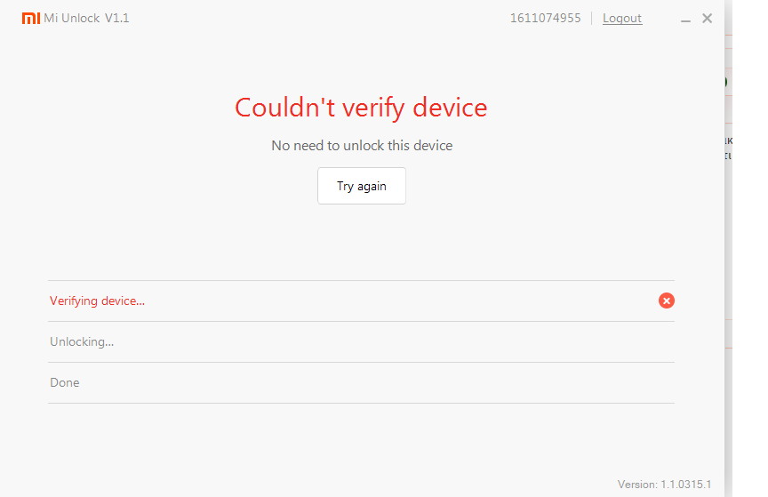
Task: Click the account ID 1611074955
Action: (x=545, y=18)
